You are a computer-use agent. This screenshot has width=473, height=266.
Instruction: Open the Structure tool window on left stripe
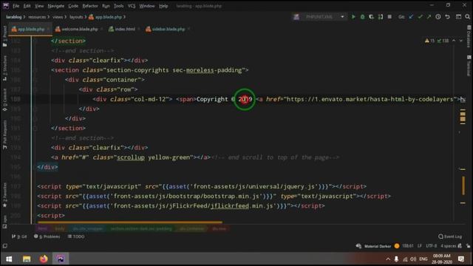pos(4,68)
